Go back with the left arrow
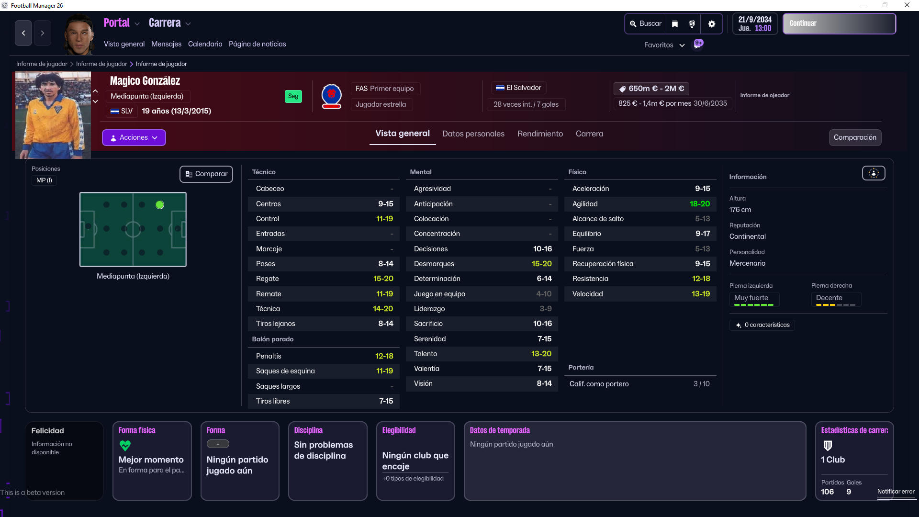 [23, 33]
